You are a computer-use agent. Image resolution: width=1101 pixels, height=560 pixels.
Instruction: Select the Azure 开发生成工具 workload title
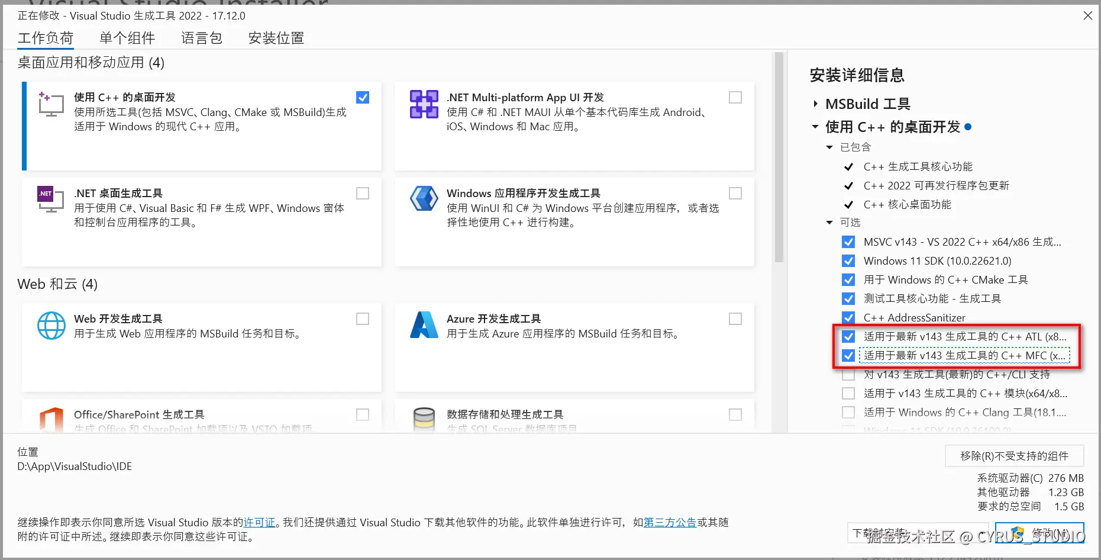point(494,319)
